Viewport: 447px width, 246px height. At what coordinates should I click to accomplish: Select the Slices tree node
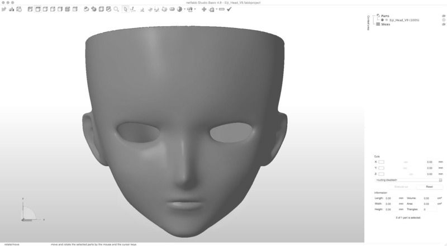pyautogui.click(x=386, y=24)
